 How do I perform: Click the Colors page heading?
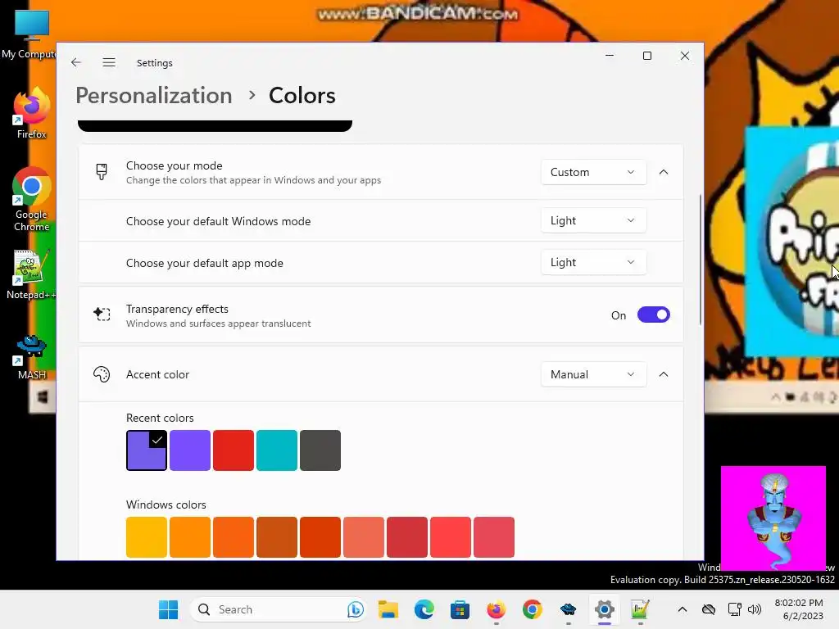[x=302, y=96]
